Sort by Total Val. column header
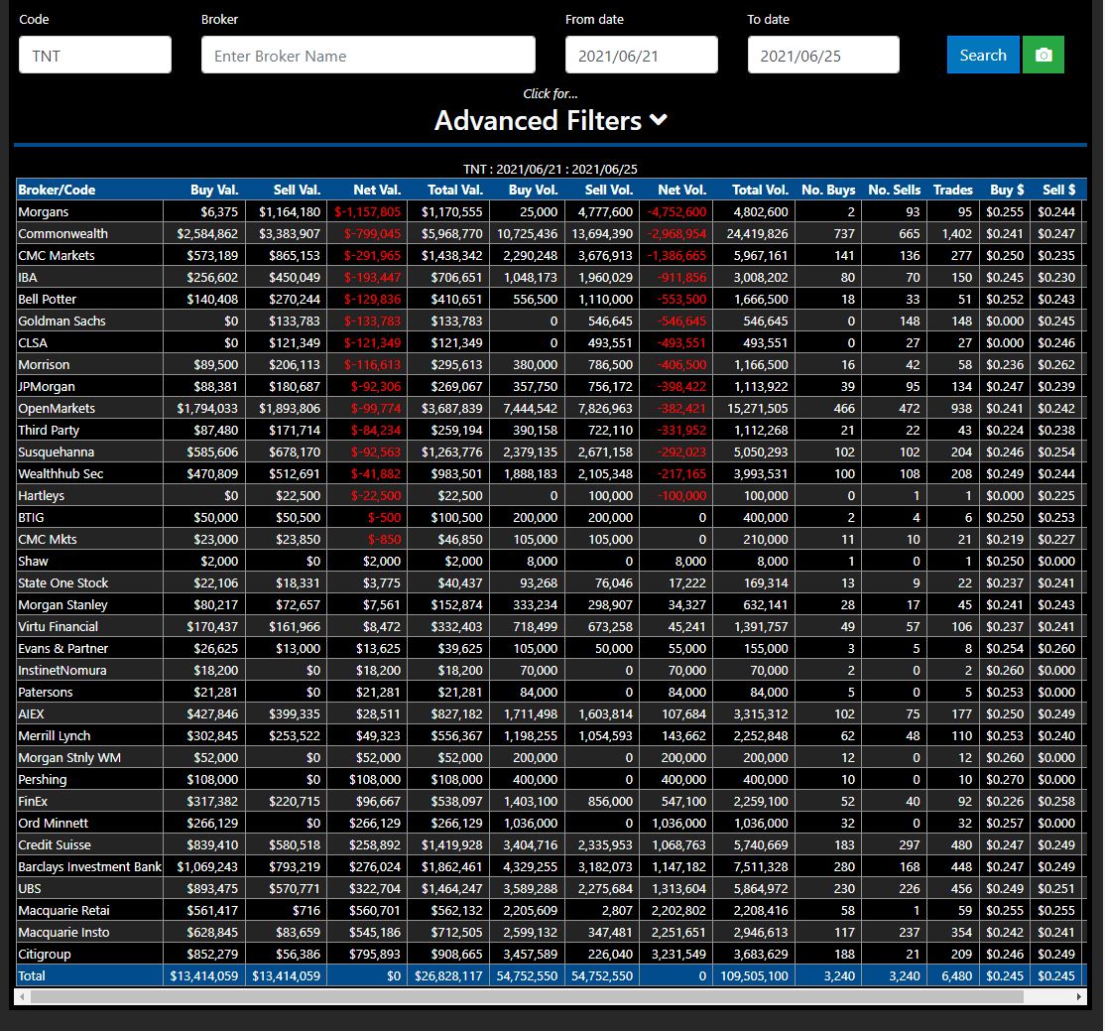Screen dimensions: 1105x1031 (x=455, y=190)
